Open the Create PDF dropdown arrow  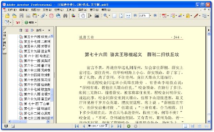[x=168, y=16]
